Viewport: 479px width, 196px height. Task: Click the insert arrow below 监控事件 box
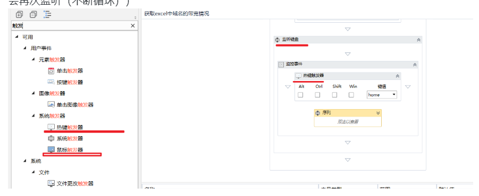pyautogui.click(x=348, y=142)
